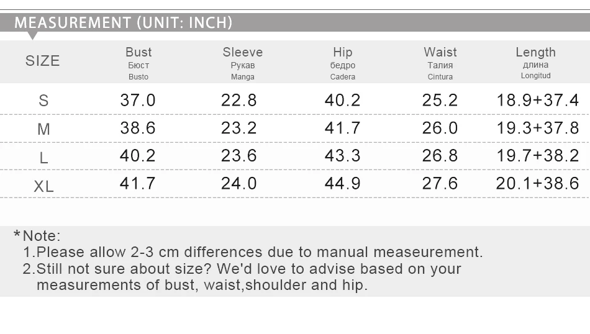
Task: Select the size S row label
Action: [43, 101]
